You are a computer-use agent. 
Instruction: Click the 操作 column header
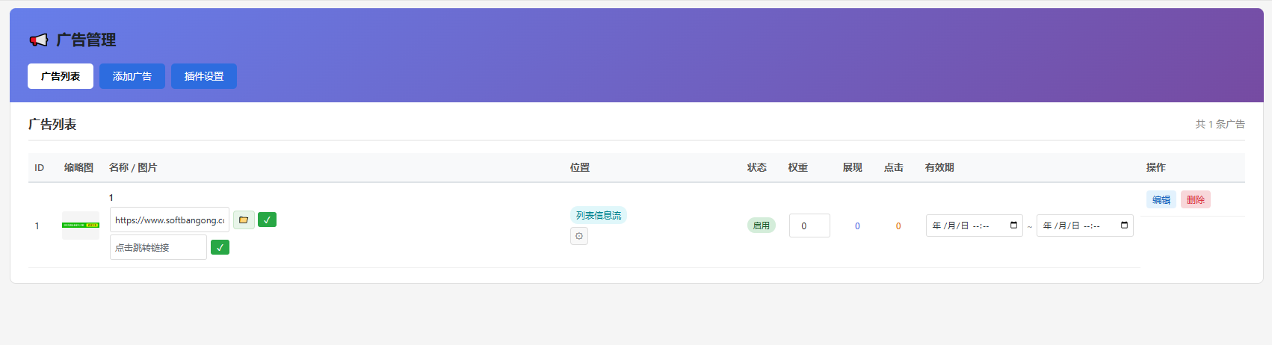point(1156,167)
